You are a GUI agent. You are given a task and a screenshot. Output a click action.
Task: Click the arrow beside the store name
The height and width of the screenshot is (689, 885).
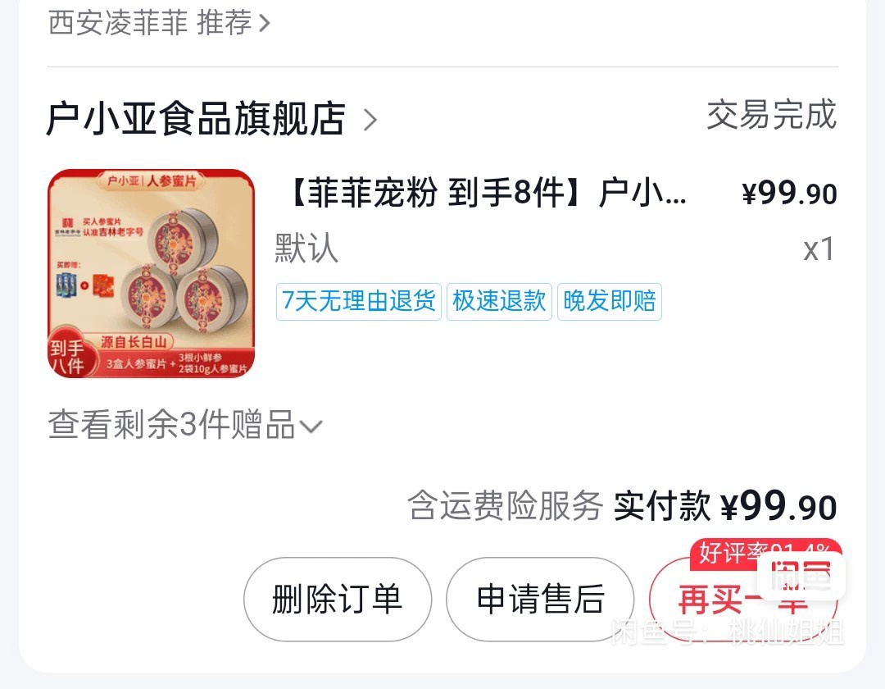[x=370, y=120]
